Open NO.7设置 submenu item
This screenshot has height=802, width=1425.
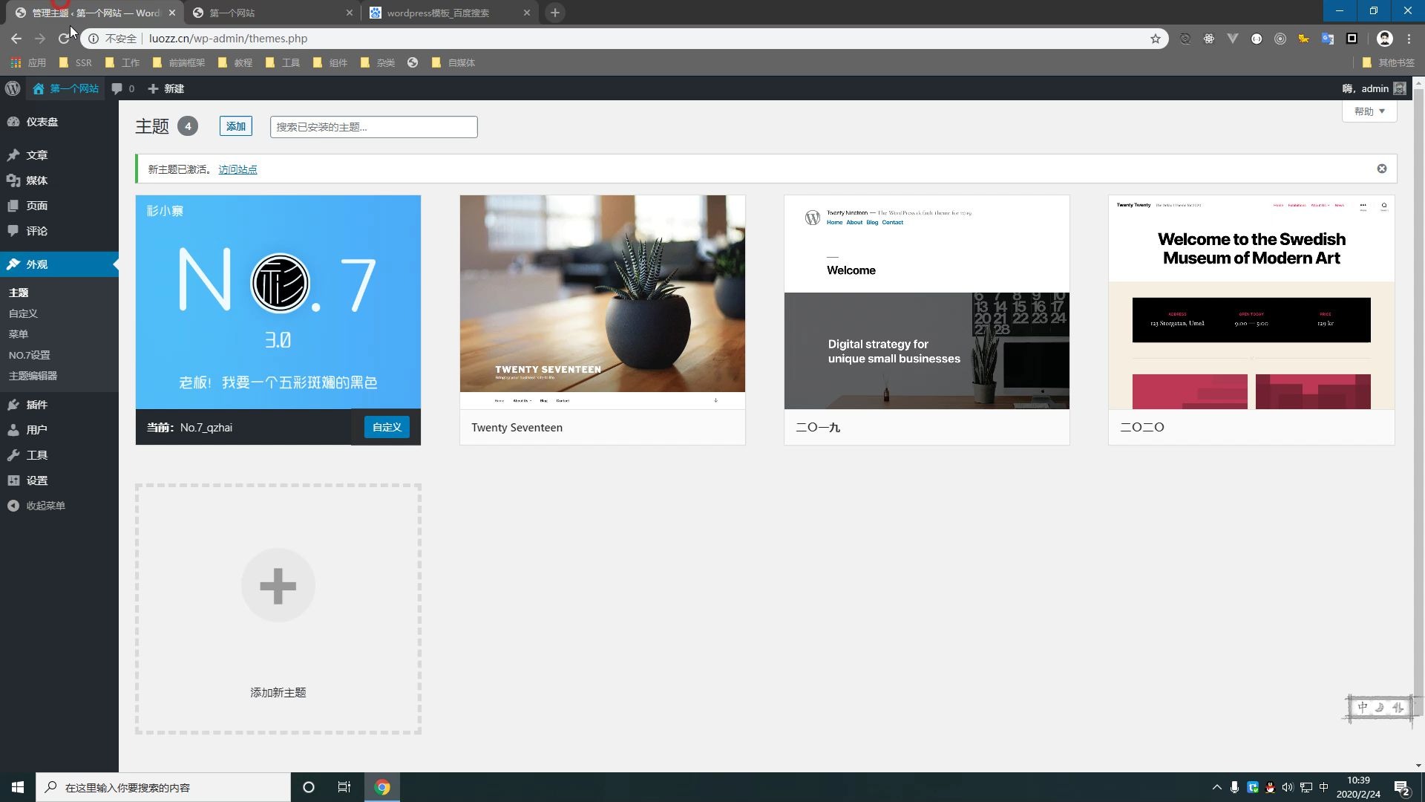30,355
